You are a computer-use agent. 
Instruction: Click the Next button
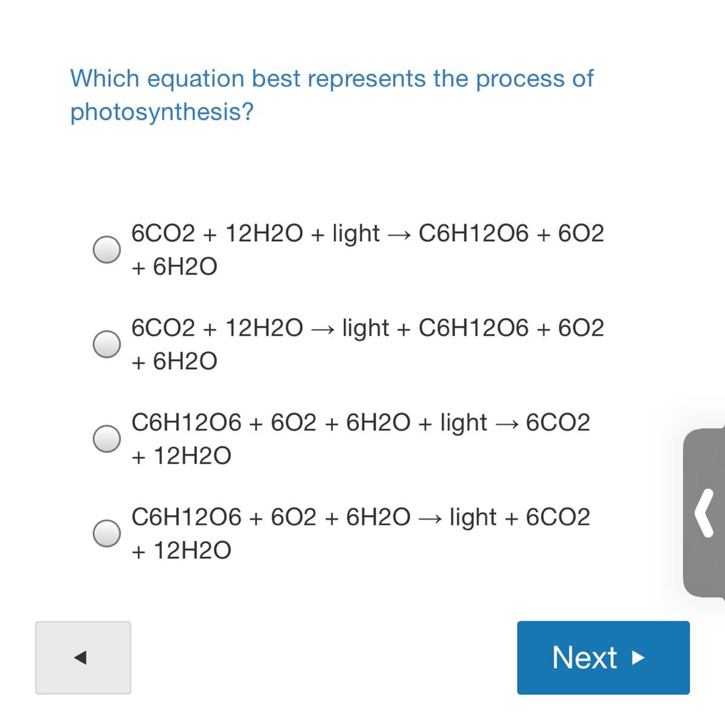click(602, 657)
